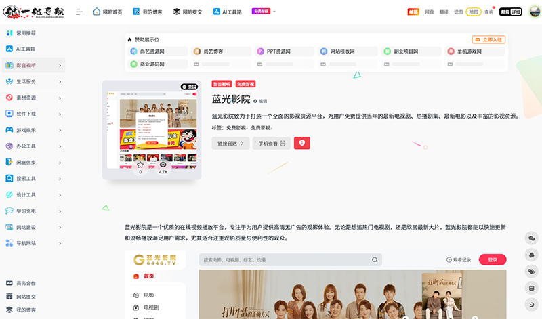Open 我的博客 in the top navigation
This screenshot has width=542, height=319.
coord(148,12)
